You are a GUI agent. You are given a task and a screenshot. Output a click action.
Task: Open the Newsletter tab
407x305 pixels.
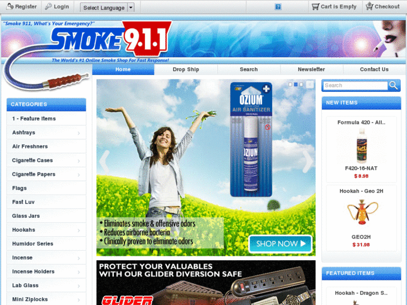(311, 69)
